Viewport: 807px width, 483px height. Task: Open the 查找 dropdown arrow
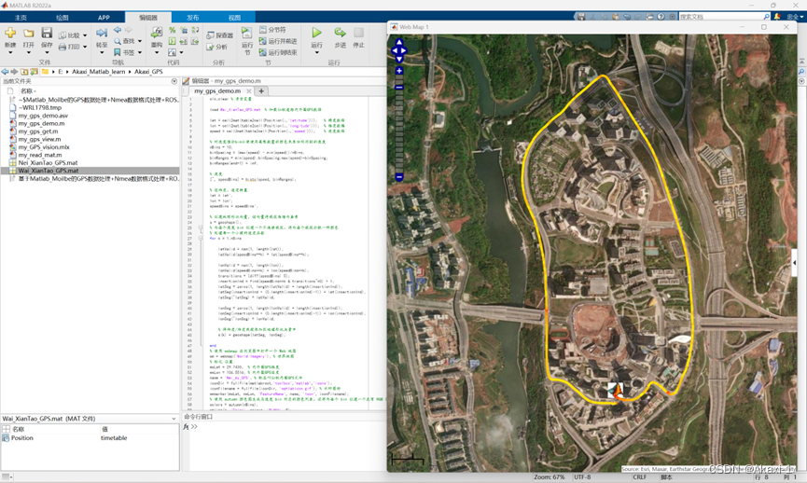(139, 41)
